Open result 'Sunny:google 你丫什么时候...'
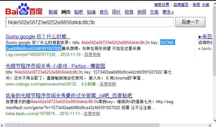Screen dimensions: 216x127 [38, 37]
